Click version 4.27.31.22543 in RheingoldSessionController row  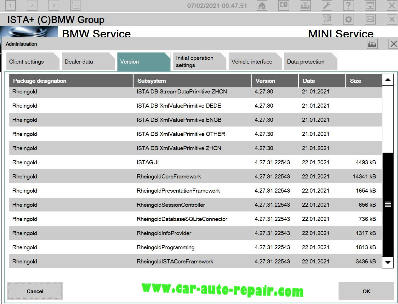point(272,205)
